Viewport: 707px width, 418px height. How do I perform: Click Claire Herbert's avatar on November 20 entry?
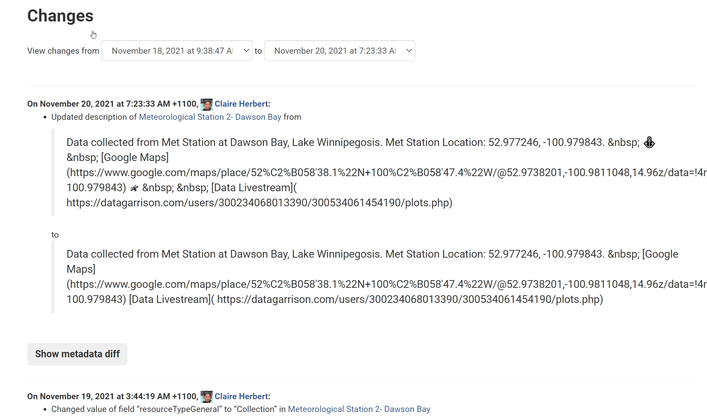point(206,104)
